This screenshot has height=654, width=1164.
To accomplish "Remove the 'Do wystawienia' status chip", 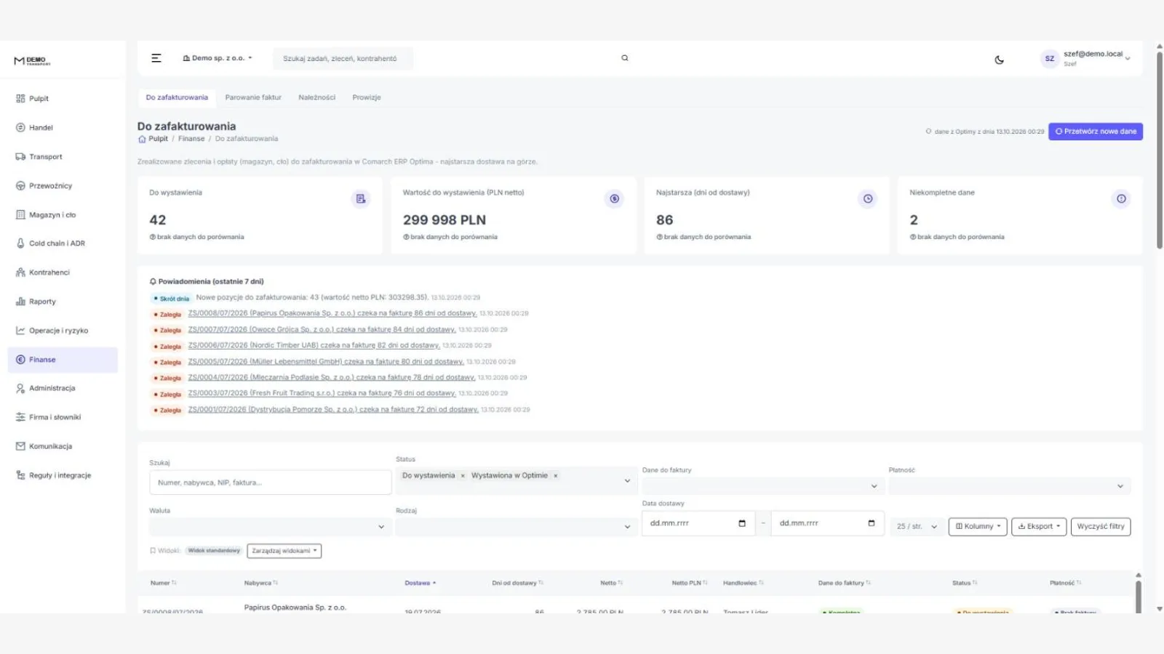I will pyautogui.click(x=463, y=476).
